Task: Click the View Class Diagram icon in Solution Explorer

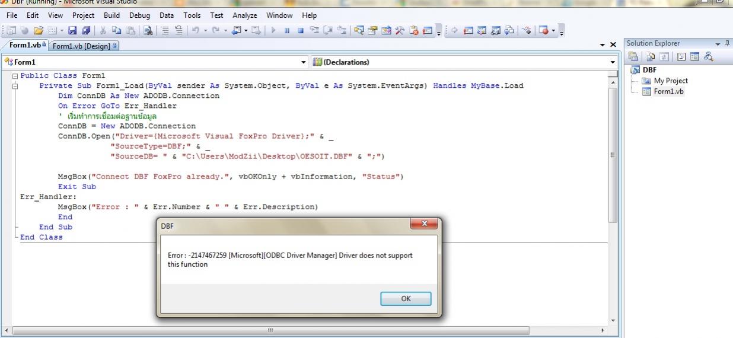Action: [x=709, y=57]
